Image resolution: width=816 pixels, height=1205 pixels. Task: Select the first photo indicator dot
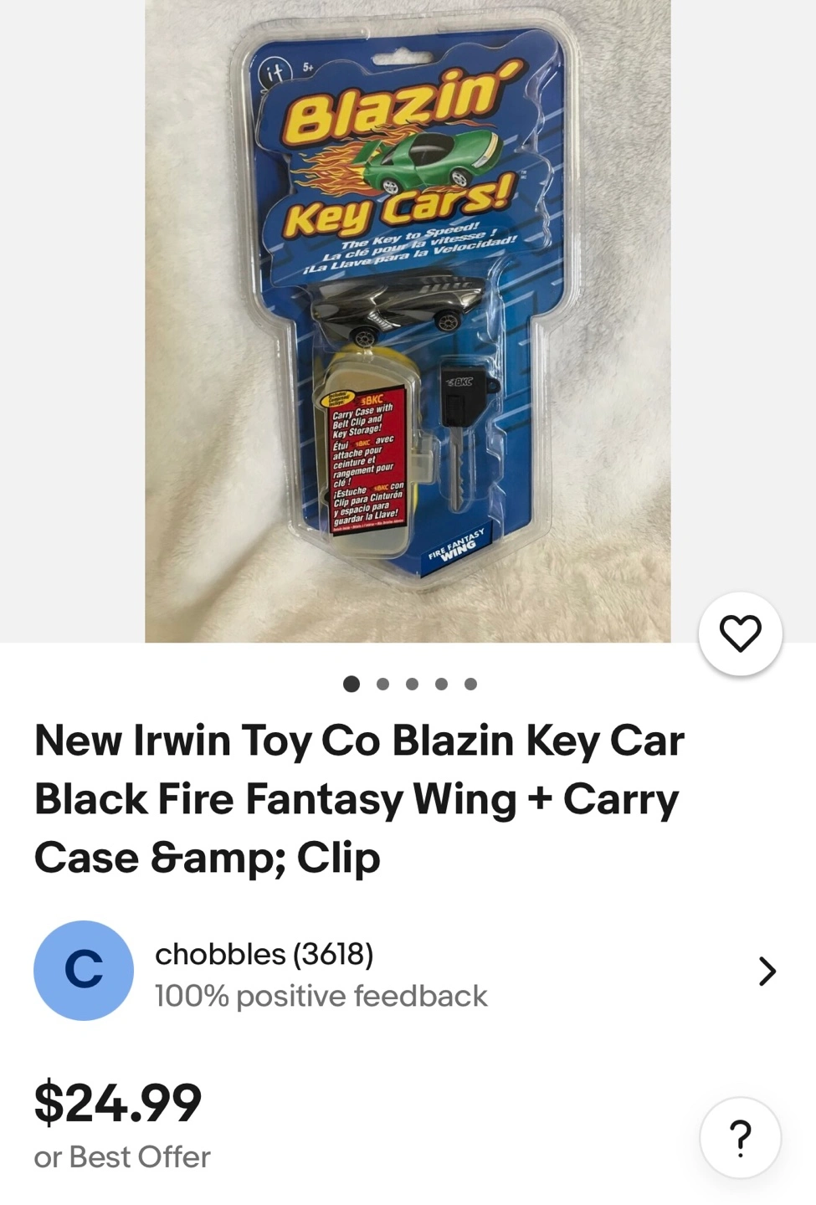[x=352, y=684]
